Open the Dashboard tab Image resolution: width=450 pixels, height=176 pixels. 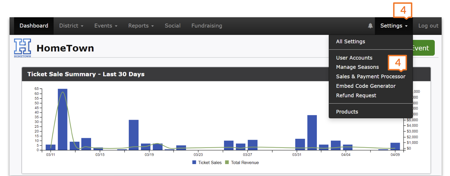tap(34, 26)
